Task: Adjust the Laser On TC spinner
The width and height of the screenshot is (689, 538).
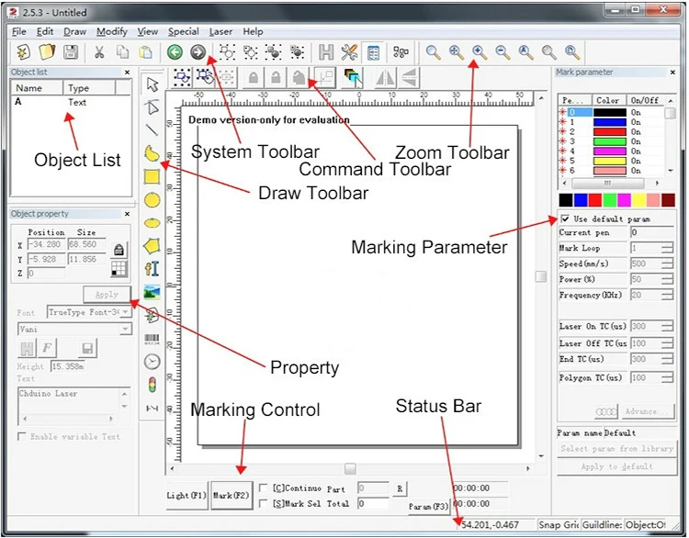Action: coord(667,326)
